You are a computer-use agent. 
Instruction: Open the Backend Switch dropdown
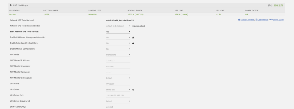[x=118, y=26]
